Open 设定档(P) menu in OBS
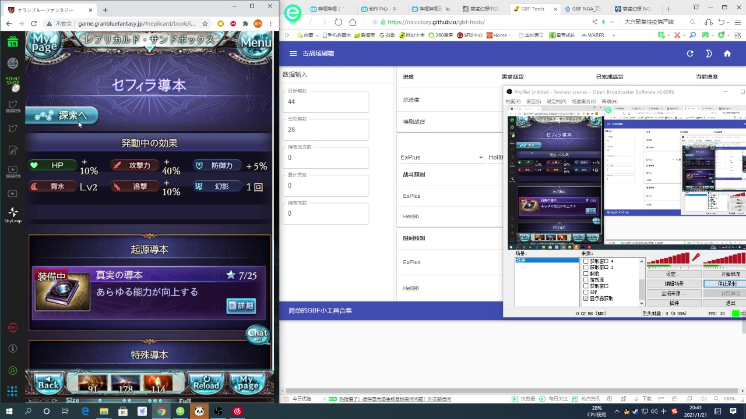This screenshot has height=419, width=746. pyautogui.click(x=557, y=102)
